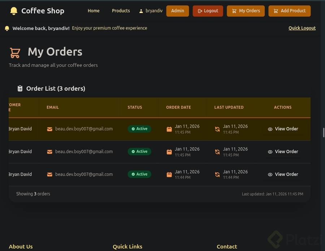Click the bell logo beside Coffee Shop

(x=14, y=11)
